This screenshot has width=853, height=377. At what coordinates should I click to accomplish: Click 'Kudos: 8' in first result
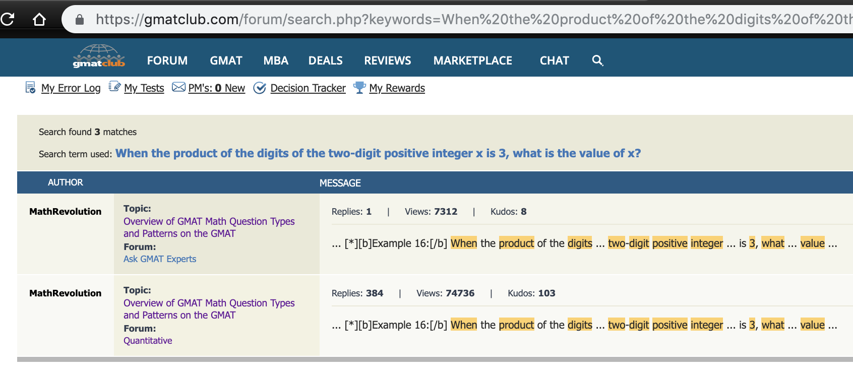(509, 212)
